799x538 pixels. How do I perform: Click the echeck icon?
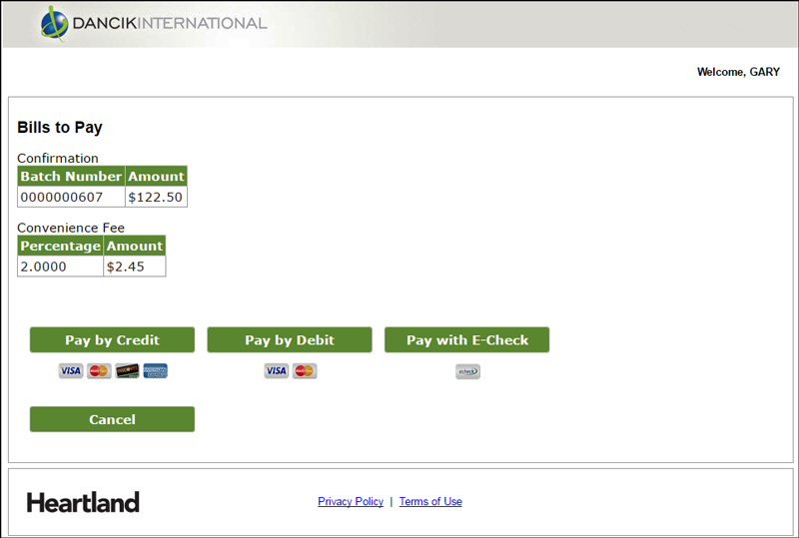pos(467,371)
